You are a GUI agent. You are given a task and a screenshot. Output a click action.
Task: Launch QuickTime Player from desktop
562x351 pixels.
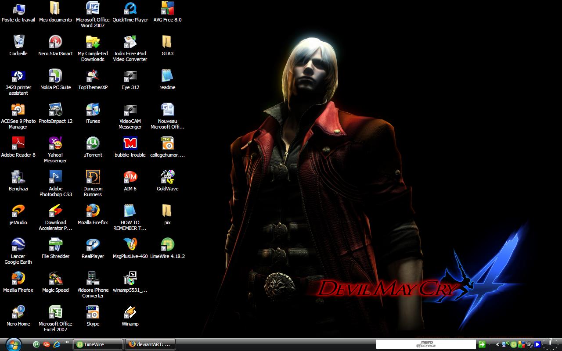(130, 12)
